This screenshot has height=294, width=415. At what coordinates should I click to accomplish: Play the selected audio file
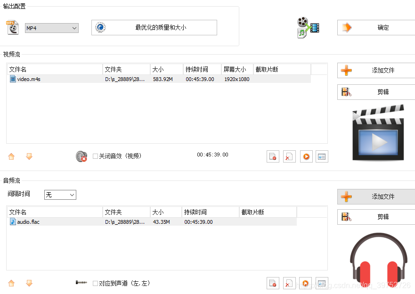[x=305, y=284]
